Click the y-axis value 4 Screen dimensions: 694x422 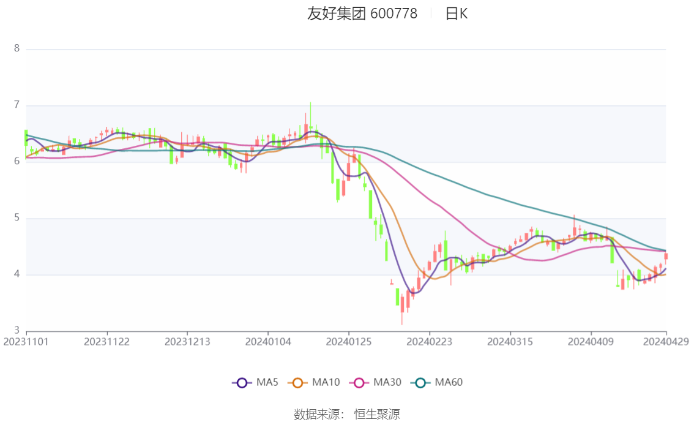(17, 274)
